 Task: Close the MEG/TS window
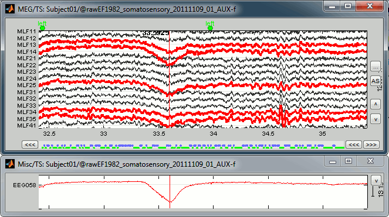point(370,6)
